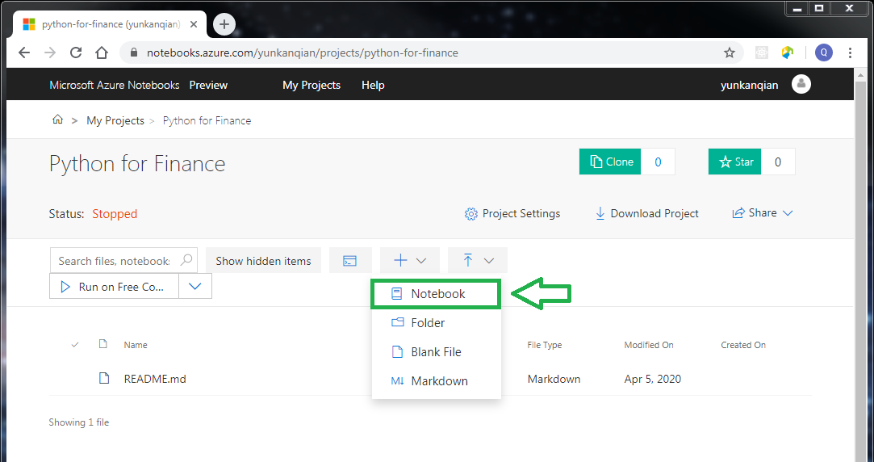Click the search magnifier icon
Image resolution: width=874 pixels, height=462 pixels.
tap(186, 260)
